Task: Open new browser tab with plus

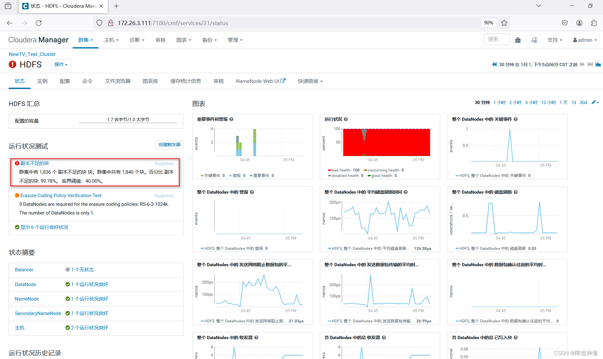Action: 116,6
